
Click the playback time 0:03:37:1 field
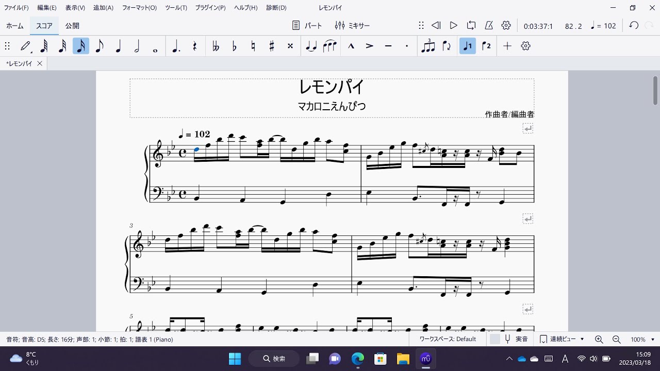(538, 26)
